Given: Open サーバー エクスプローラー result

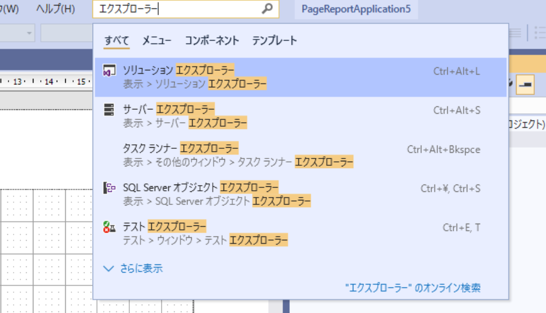Looking at the screenshot, I should click(x=300, y=116).
